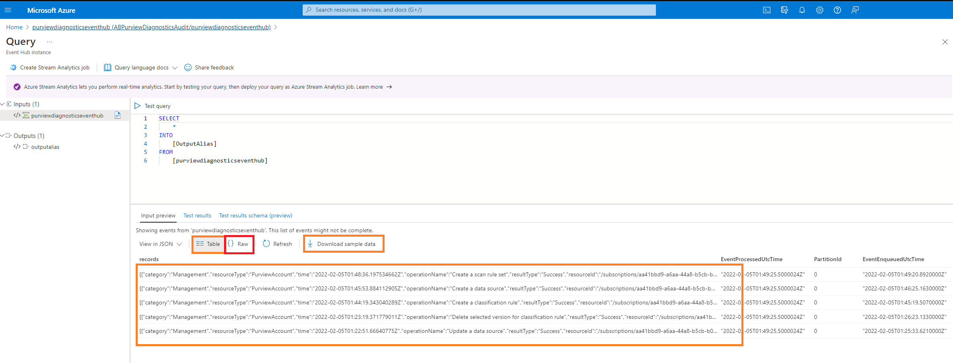Click the Refresh circular arrow icon
This screenshot has height=363, width=953.
point(266,244)
